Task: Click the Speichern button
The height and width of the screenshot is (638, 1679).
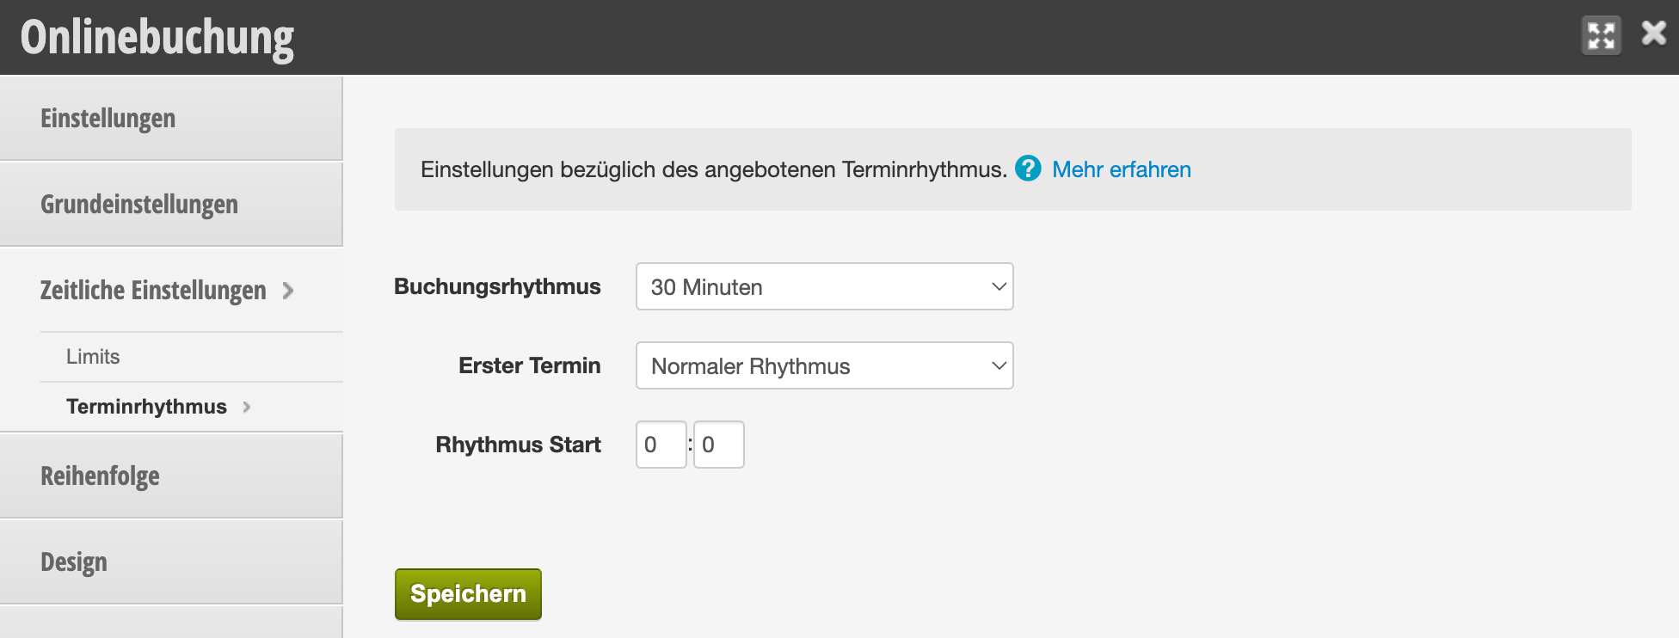Action: (x=468, y=594)
